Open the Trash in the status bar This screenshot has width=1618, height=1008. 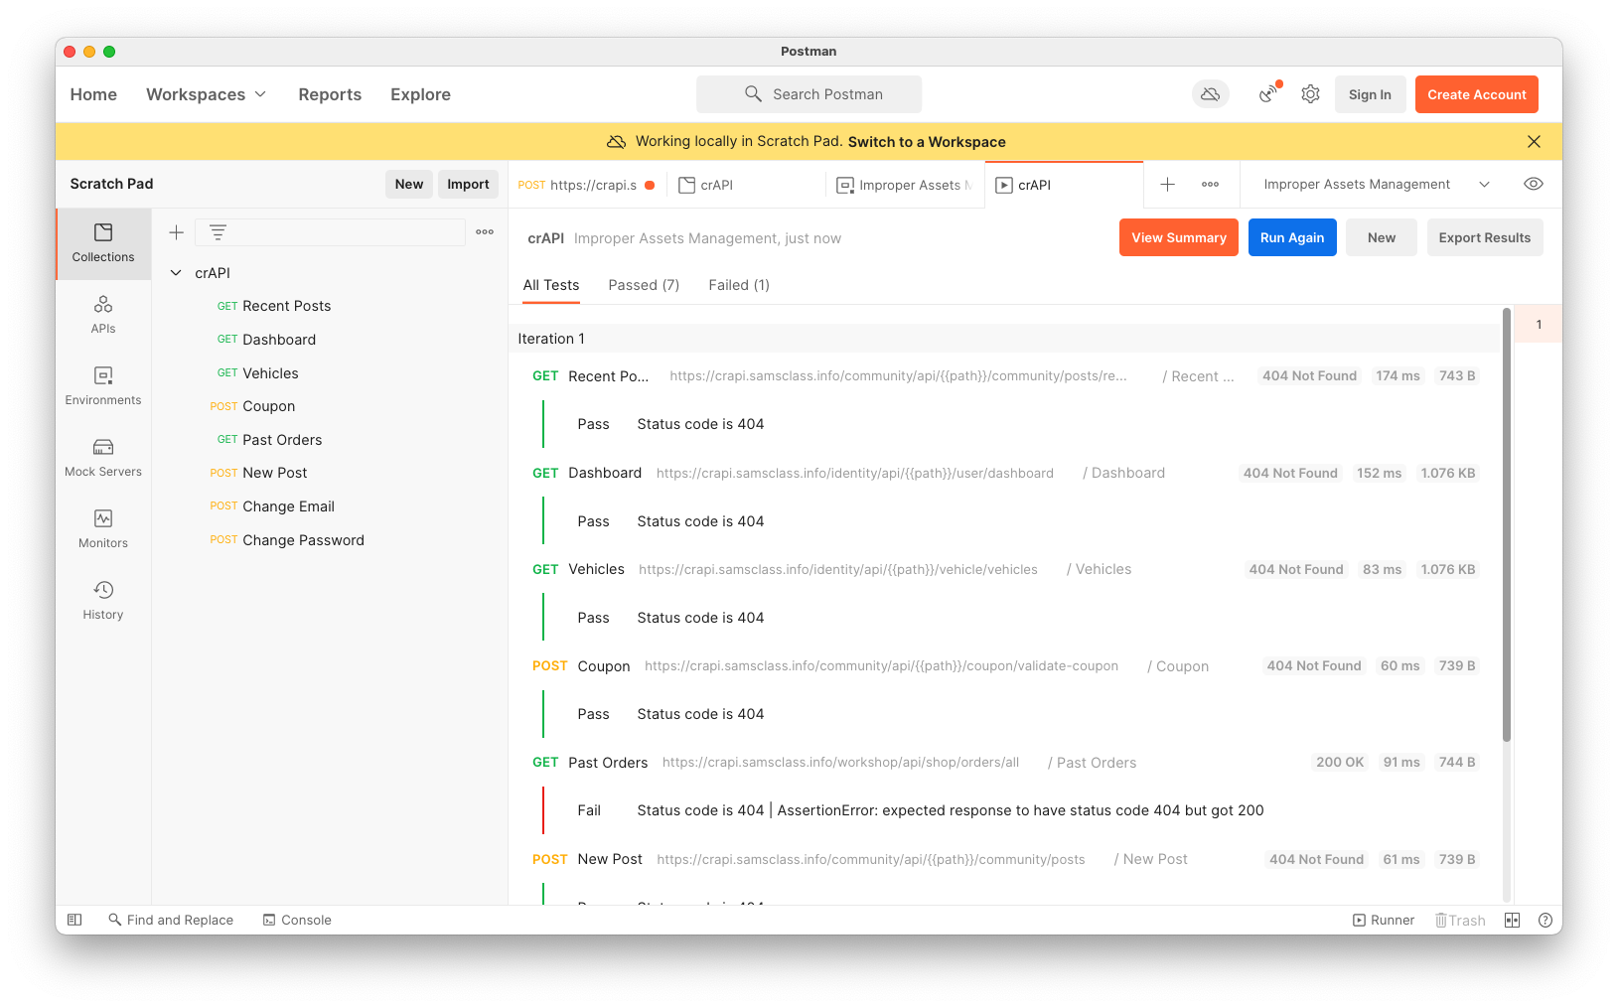click(1460, 921)
